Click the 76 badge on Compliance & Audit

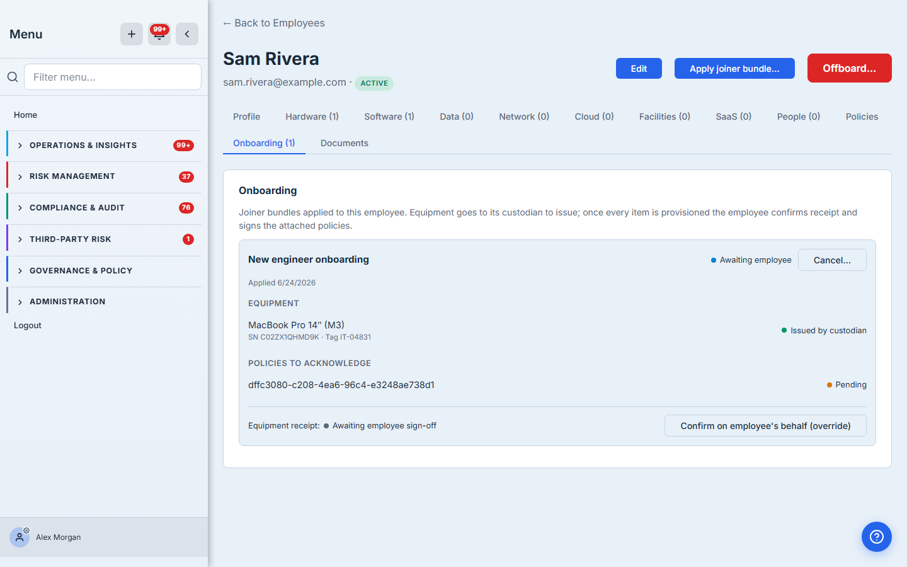[186, 208]
